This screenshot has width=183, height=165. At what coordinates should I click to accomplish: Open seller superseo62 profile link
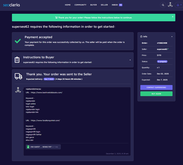[162, 49]
